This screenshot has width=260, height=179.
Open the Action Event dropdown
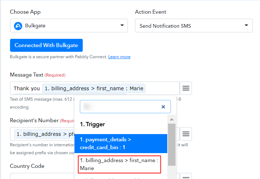click(x=194, y=26)
